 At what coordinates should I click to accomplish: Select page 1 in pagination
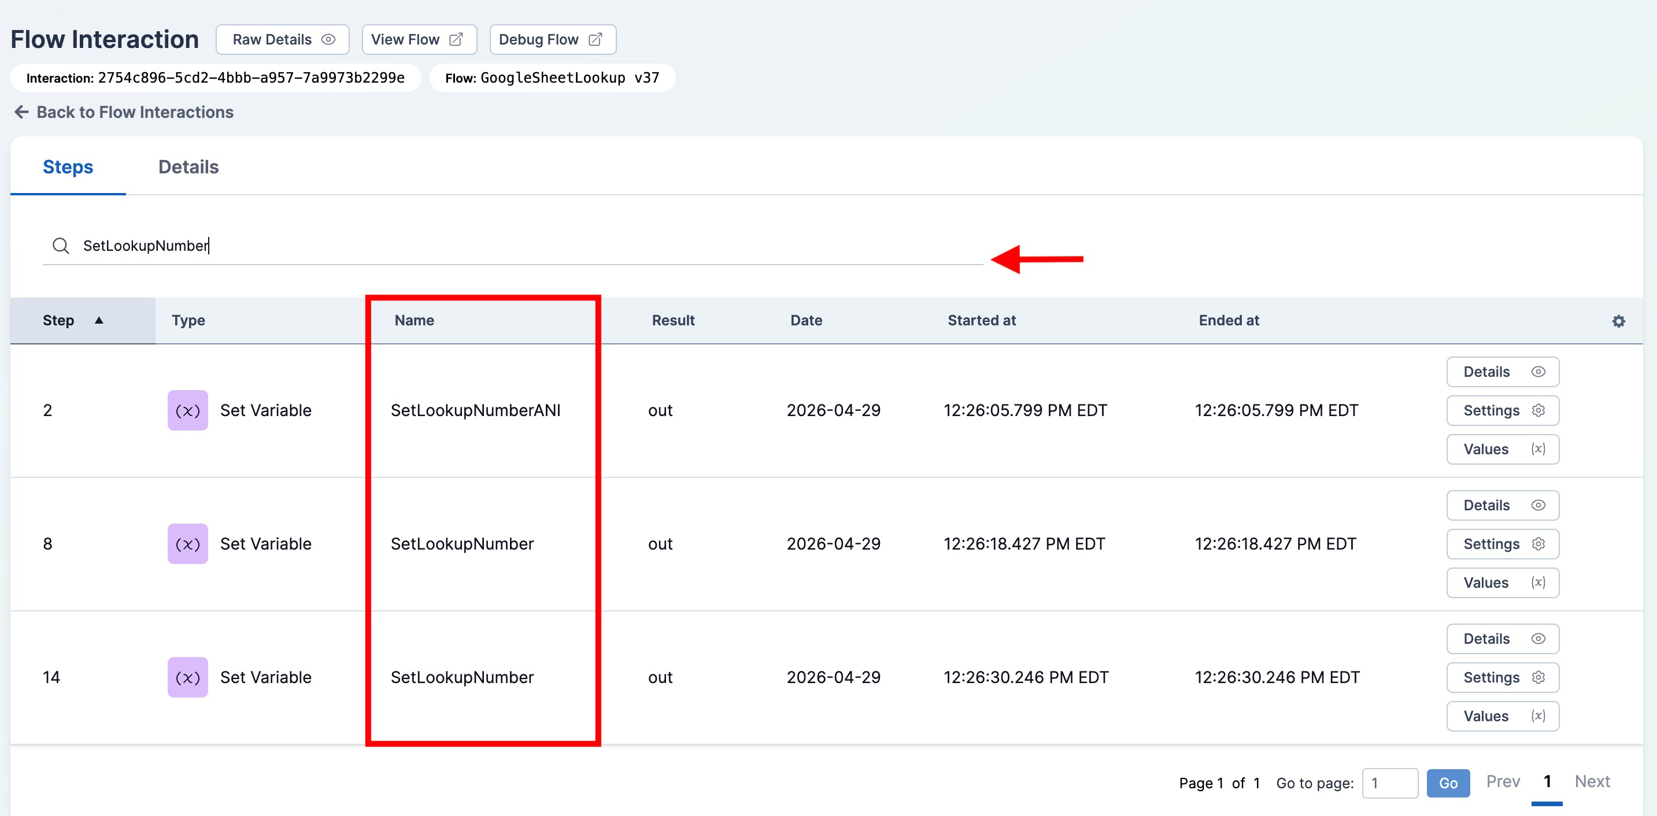[x=1547, y=781]
